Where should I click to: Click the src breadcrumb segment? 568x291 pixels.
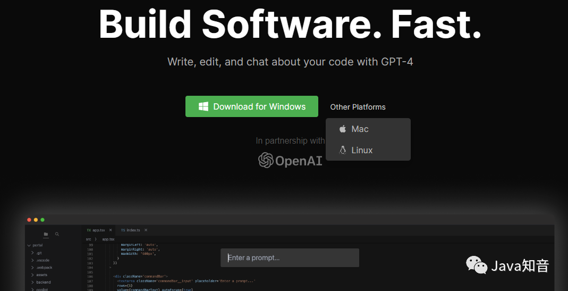click(x=88, y=239)
